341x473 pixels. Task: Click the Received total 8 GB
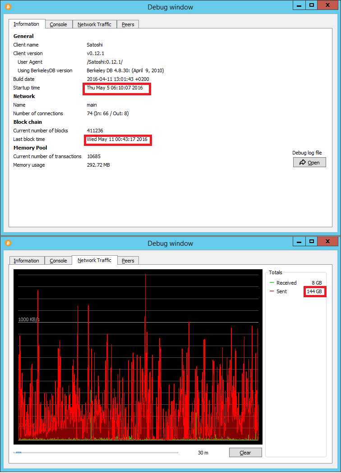point(317,283)
